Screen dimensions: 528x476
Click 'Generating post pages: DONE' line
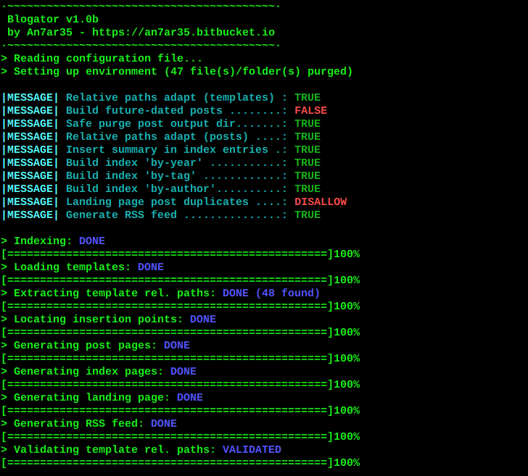point(95,345)
